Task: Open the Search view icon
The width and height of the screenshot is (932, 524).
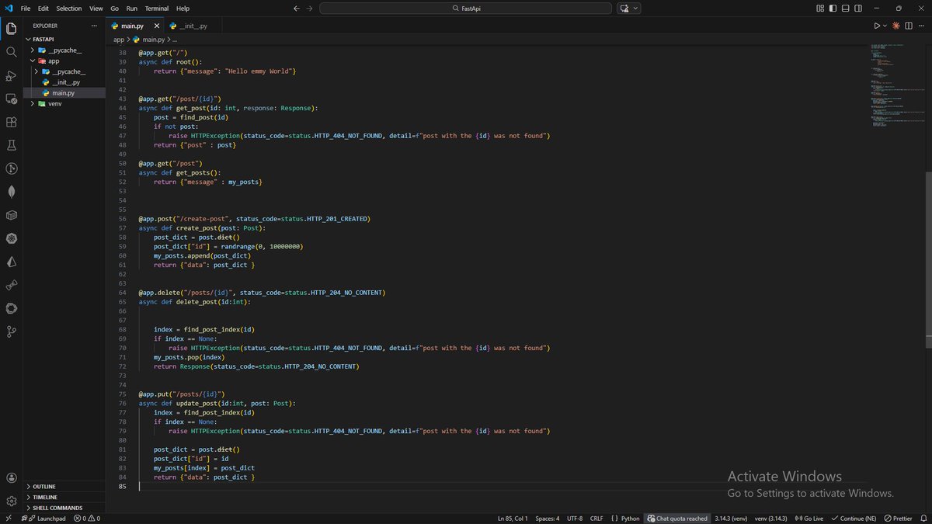Action: coord(11,52)
